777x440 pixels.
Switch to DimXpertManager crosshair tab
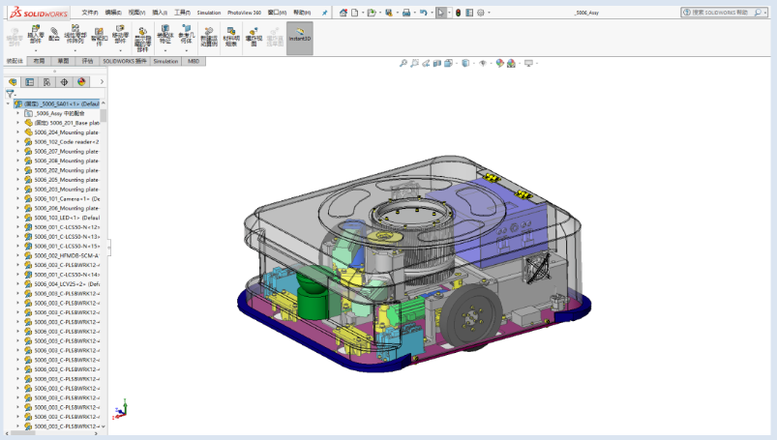[x=64, y=82]
